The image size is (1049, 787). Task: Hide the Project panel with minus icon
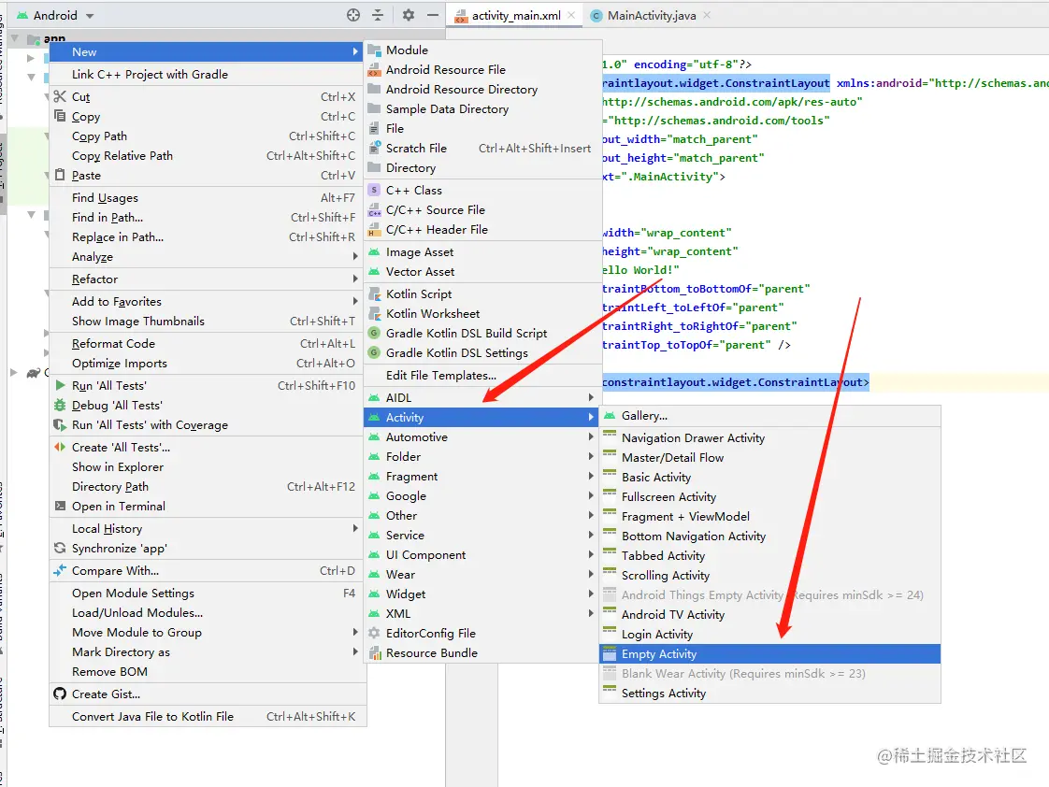[433, 15]
